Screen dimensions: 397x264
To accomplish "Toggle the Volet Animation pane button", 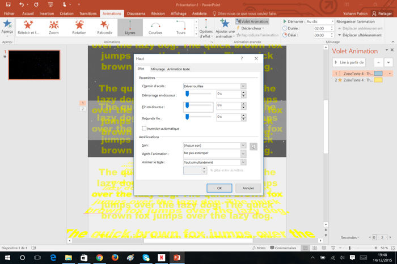I will pyautogui.click(x=252, y=22).
